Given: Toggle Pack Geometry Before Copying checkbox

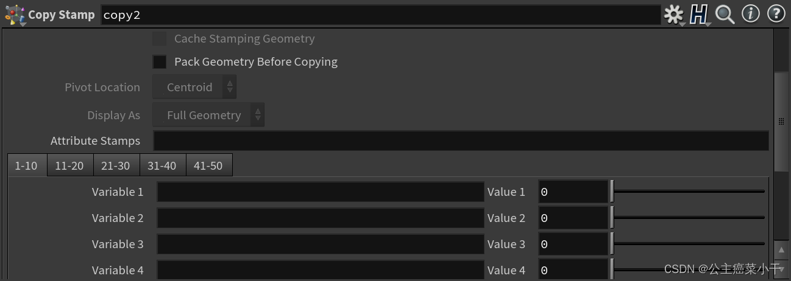Looking at the screenshot, I should (160, 62).
